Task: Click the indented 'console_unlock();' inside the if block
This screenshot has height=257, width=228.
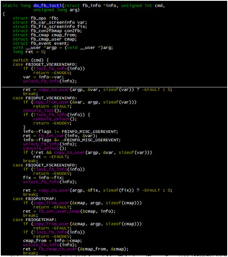Action: [55, 119]
